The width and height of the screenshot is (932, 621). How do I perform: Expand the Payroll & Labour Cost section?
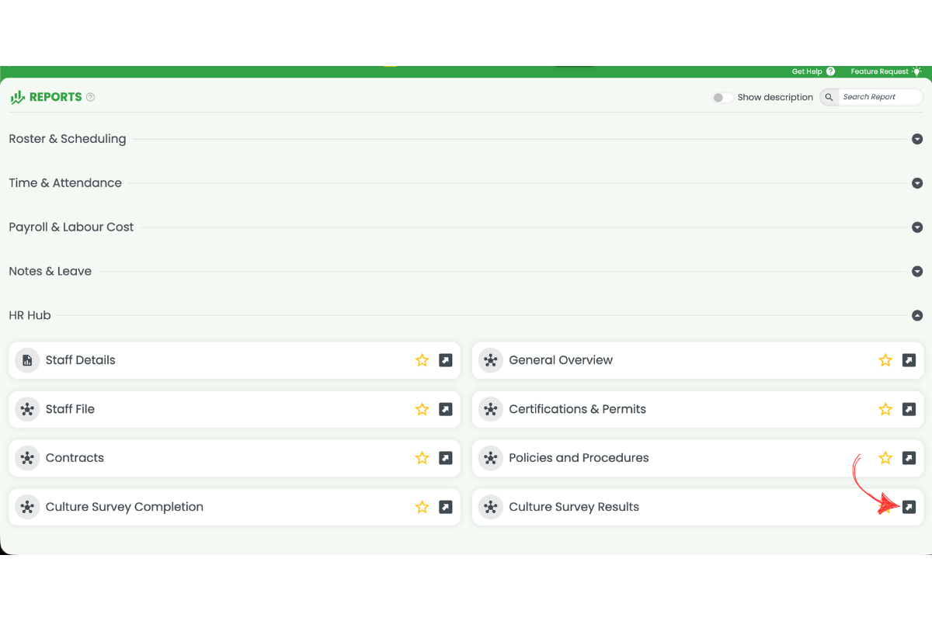click(917, 227)
